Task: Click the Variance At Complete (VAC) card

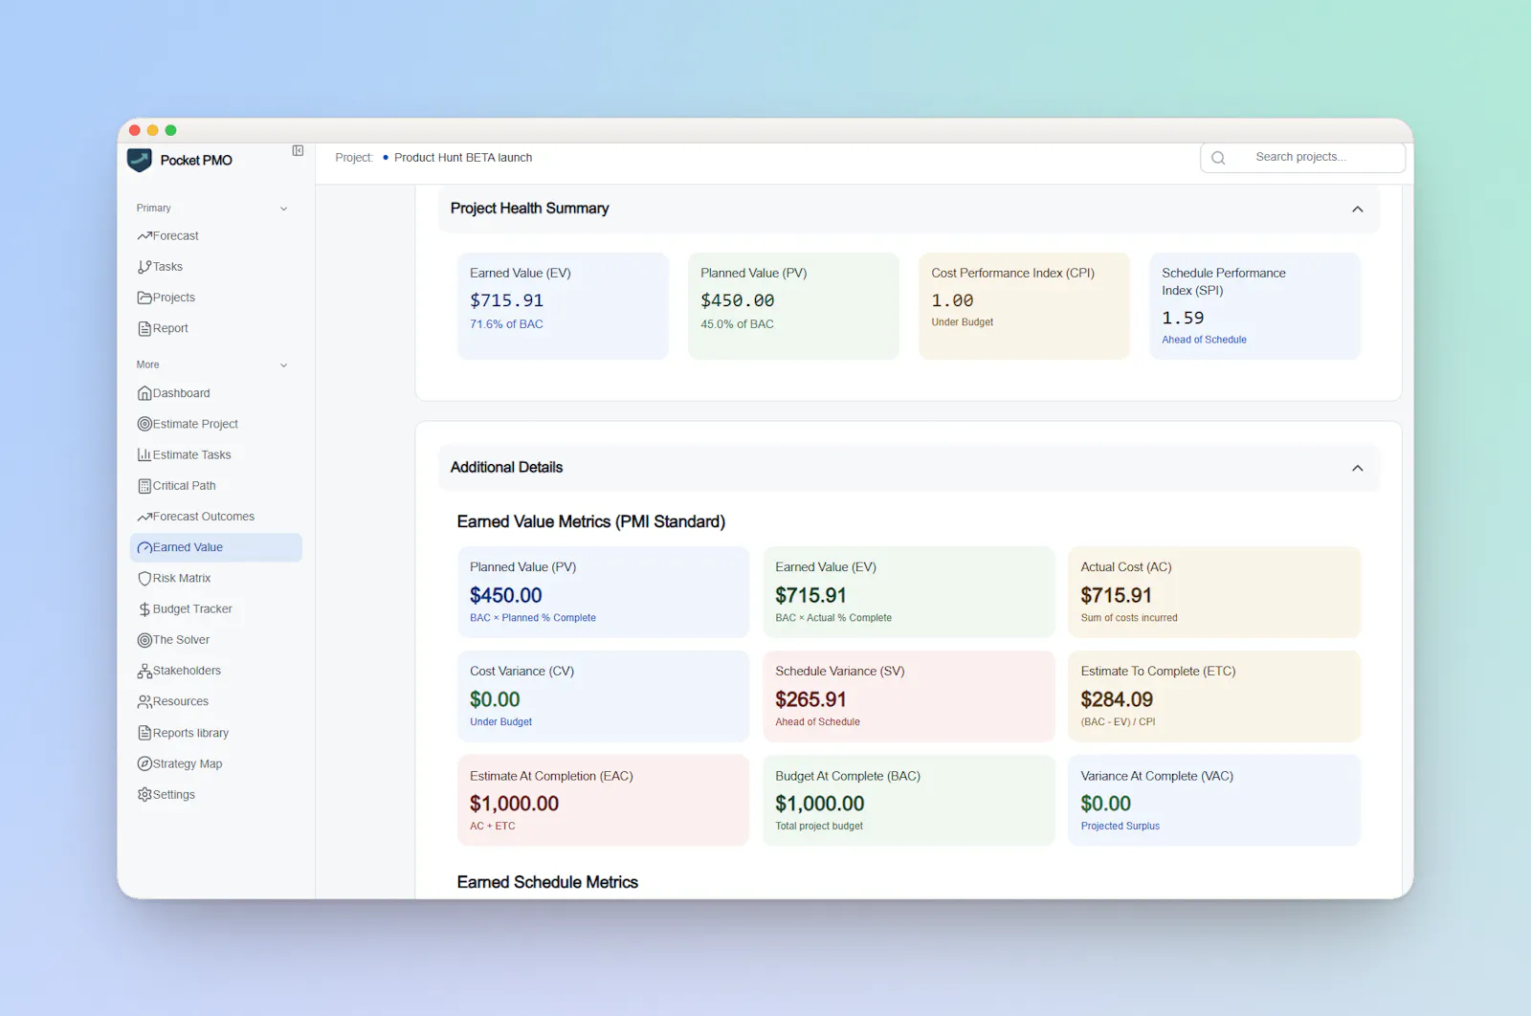Action: pyautogui.click(x=1214, y=801)
